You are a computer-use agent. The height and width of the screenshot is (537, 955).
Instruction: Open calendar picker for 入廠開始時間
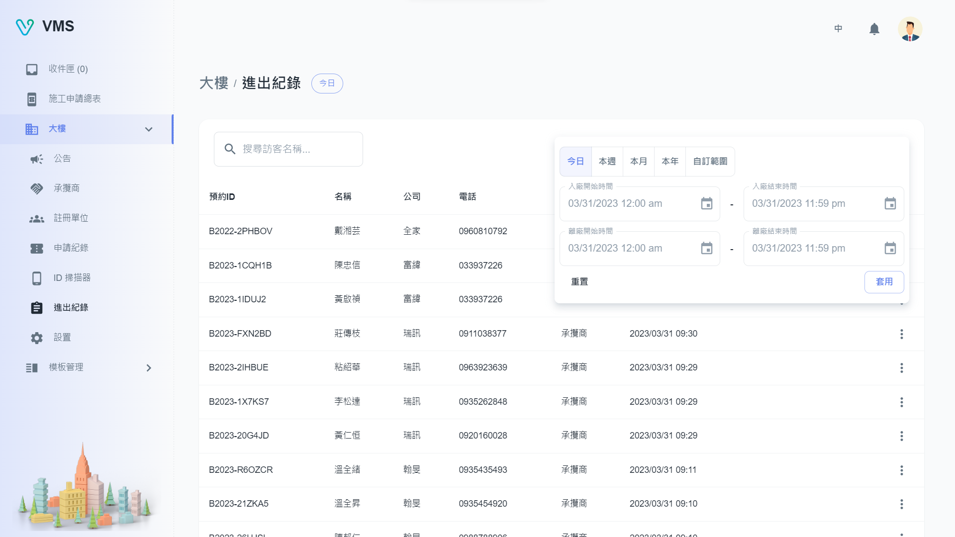coord(706,204)
